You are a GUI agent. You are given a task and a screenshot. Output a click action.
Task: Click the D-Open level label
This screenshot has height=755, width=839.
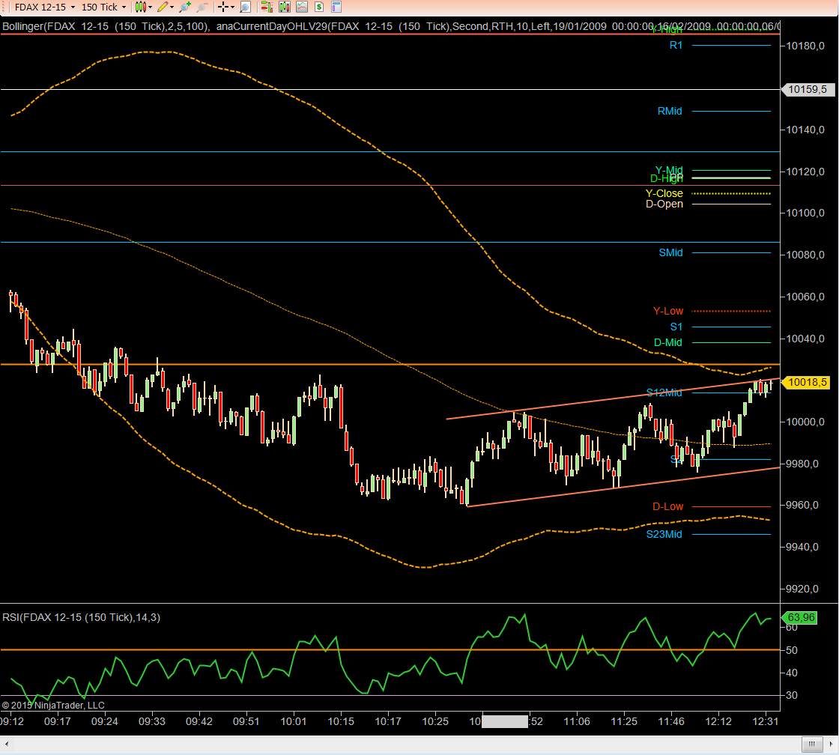664,204
